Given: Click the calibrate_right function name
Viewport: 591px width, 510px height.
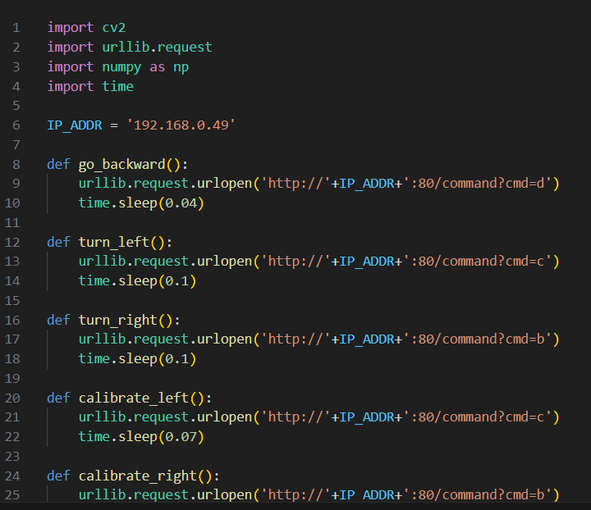Looking at the screenshot, I should pyautogui.click(x=138, y=476).
